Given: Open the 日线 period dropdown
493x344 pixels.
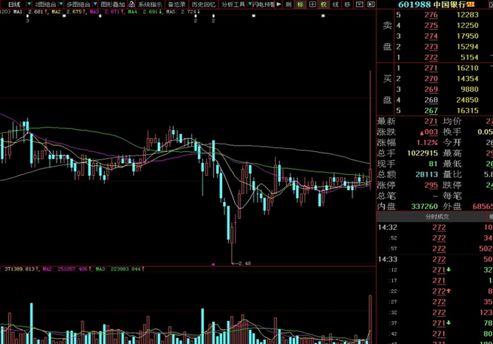Looking at the screenshot, I should coord(14,5).
